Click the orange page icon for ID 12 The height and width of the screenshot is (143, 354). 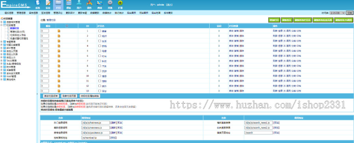59,86
